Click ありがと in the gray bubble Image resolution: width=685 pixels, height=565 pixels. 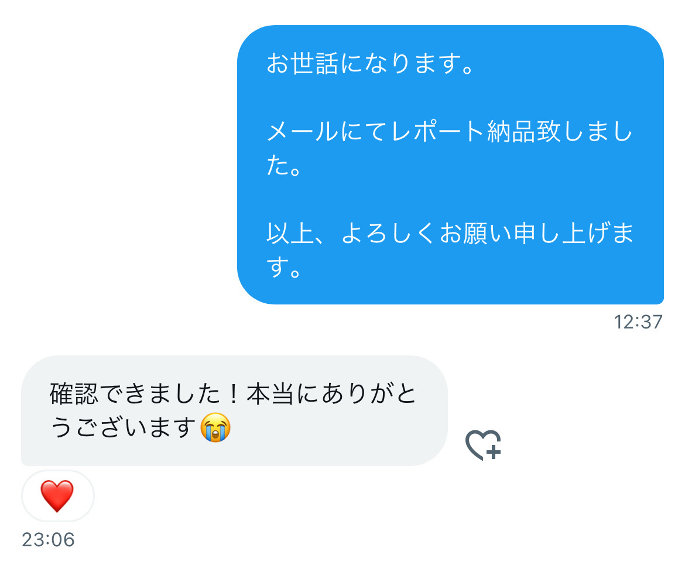coord(369,393)
